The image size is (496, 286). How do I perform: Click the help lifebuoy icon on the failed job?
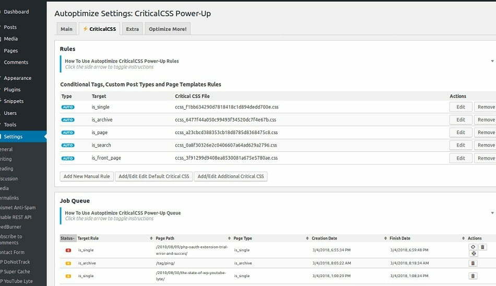(474, 254)
